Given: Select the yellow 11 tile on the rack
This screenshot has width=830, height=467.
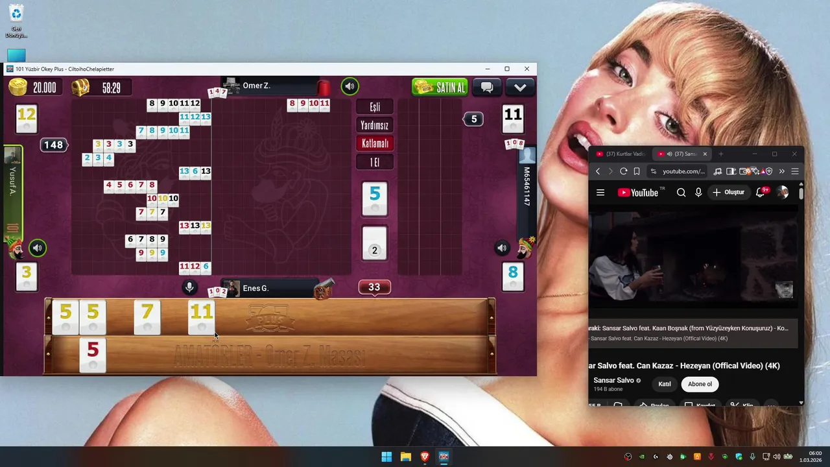Looking at the screenshot, I should pos(201,318).
